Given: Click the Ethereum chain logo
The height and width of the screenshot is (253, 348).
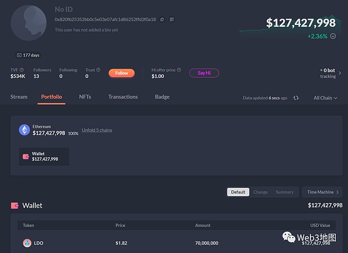Looking at the screenshot, I should pos(24,130).
